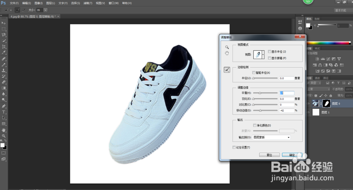Click the Hand tool in Refine Mask dialog
353x190 pixels.
[x=227, y=53]
